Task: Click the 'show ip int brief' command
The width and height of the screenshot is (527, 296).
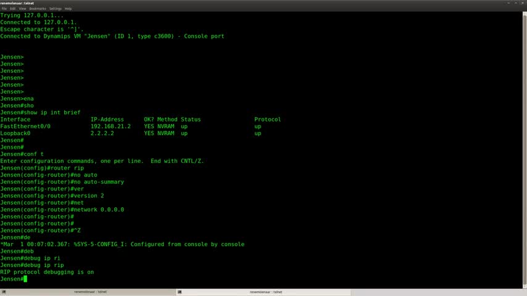Action: pos(52,113)
